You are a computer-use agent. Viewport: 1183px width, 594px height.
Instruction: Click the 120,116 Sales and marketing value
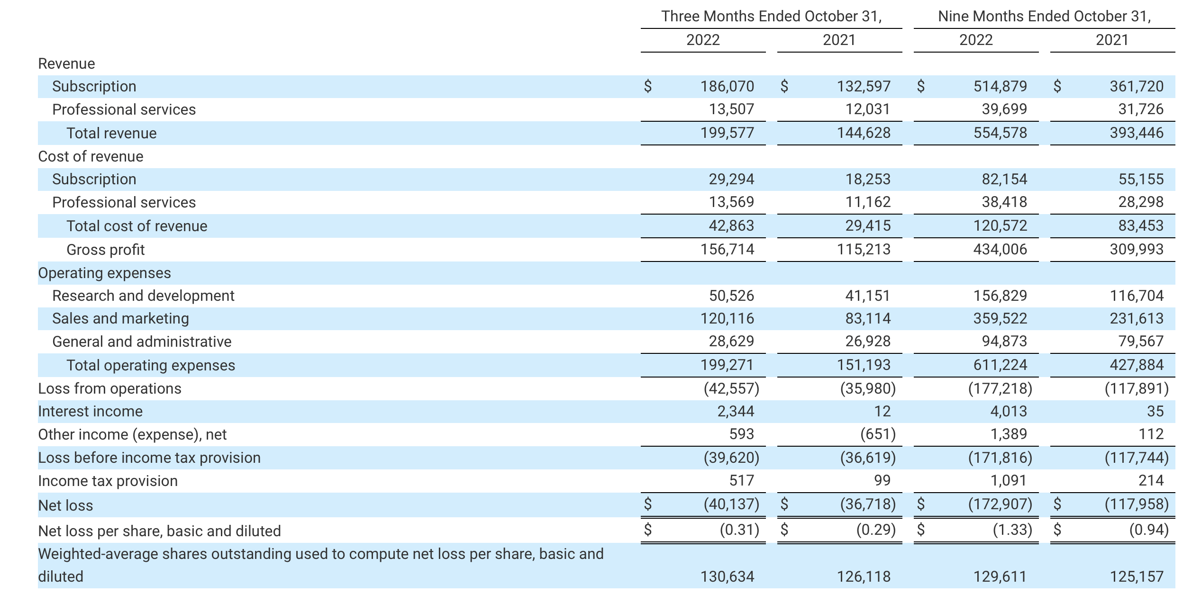click(x=727, y=318)
